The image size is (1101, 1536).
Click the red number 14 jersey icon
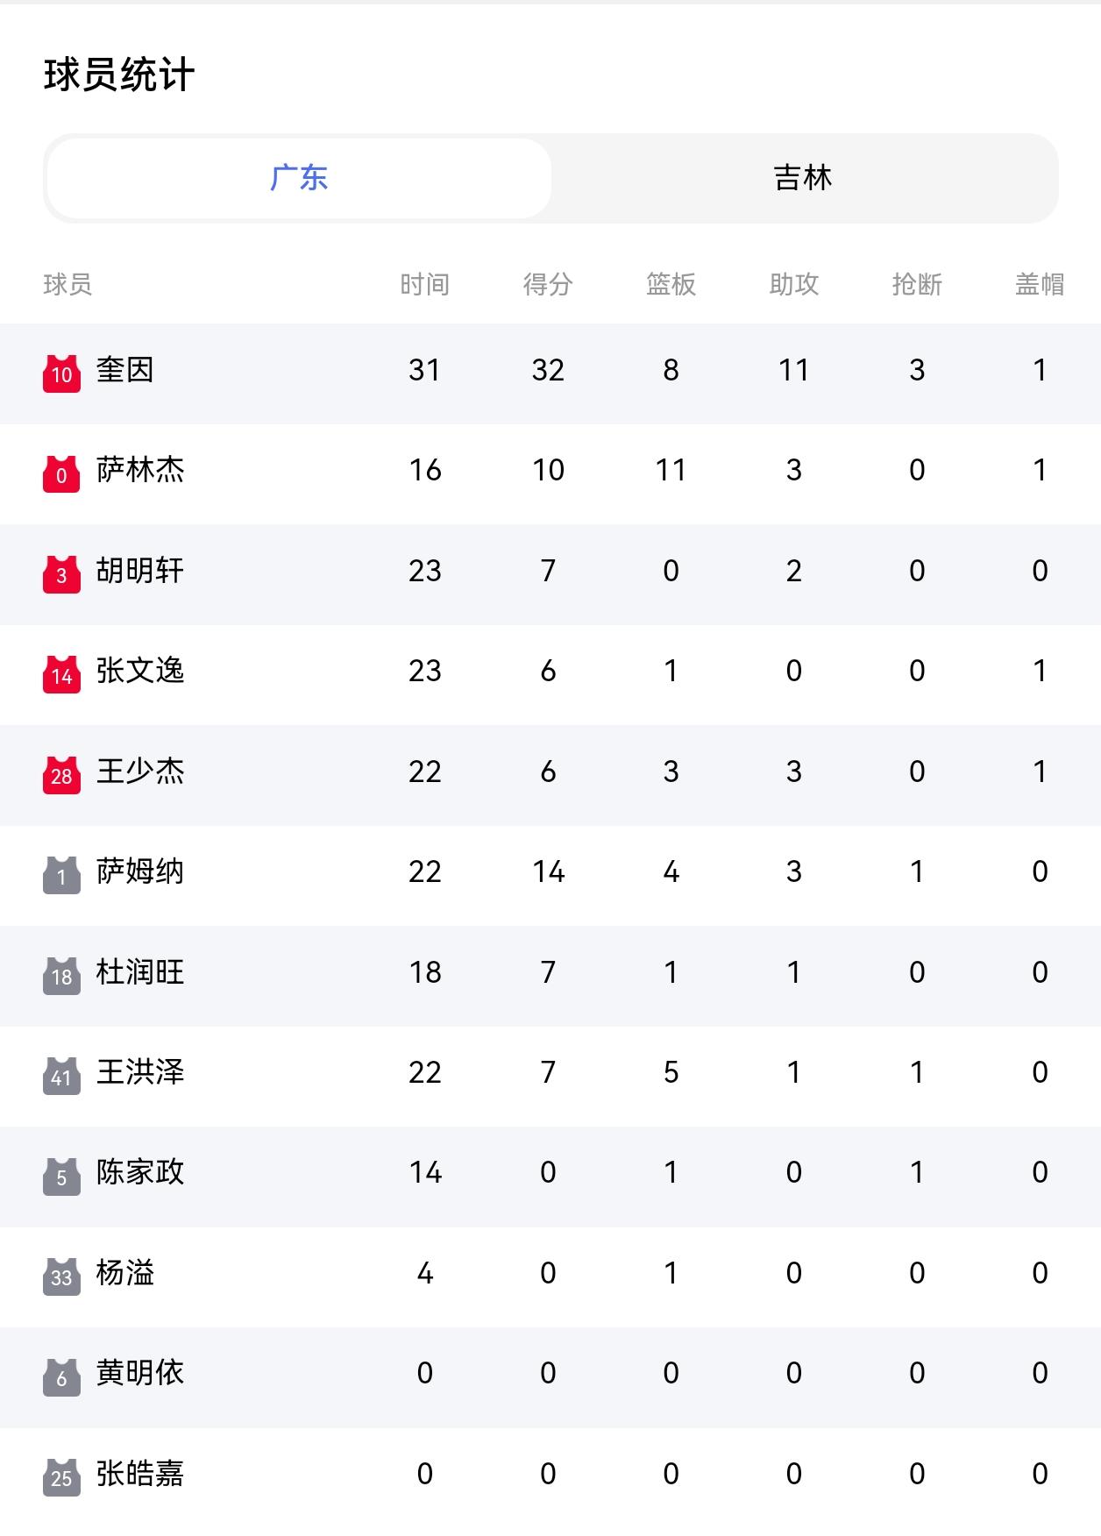61,674
